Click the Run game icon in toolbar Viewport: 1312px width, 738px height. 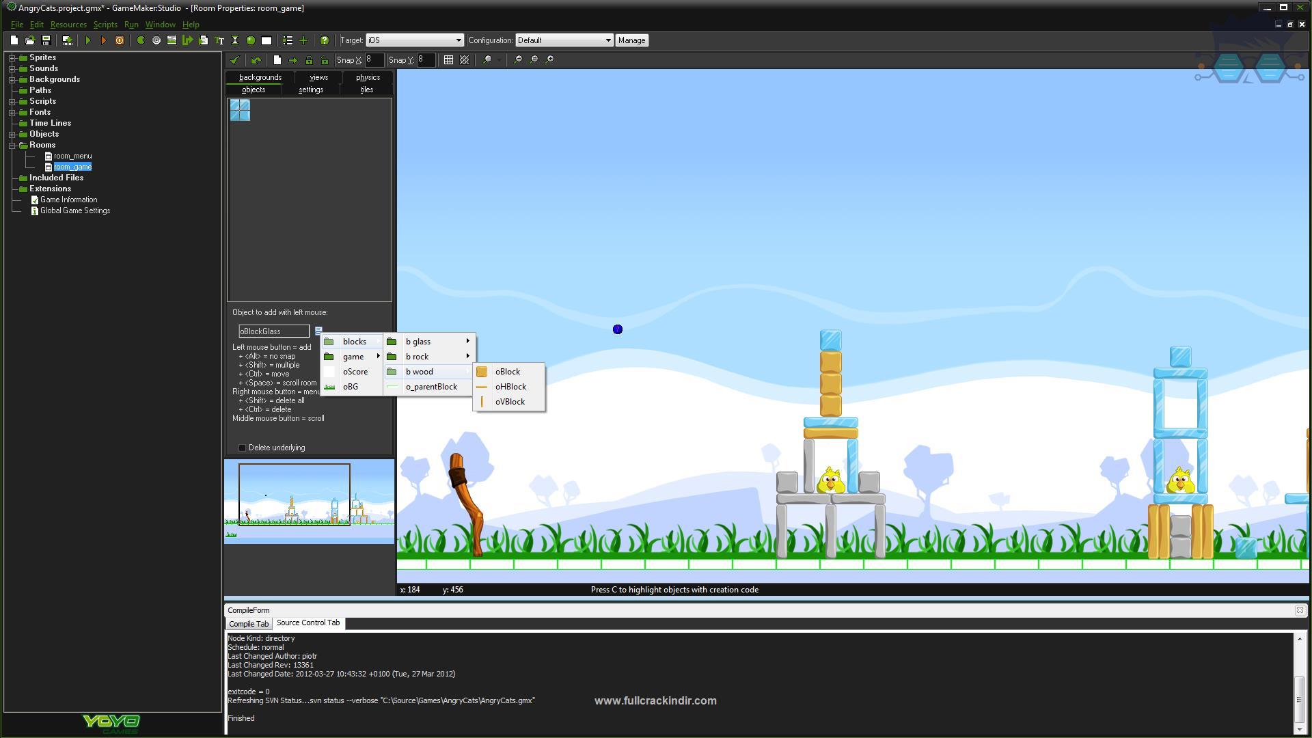tap(90, 40)
